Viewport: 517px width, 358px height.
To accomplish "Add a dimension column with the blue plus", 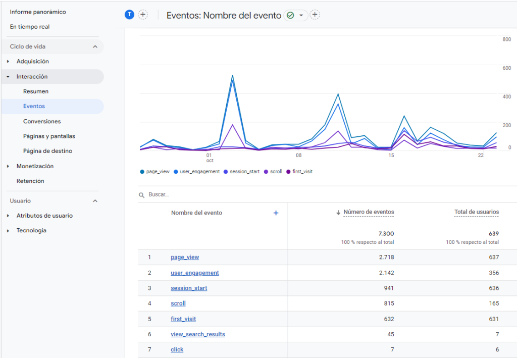I will (x=276, y=213).
